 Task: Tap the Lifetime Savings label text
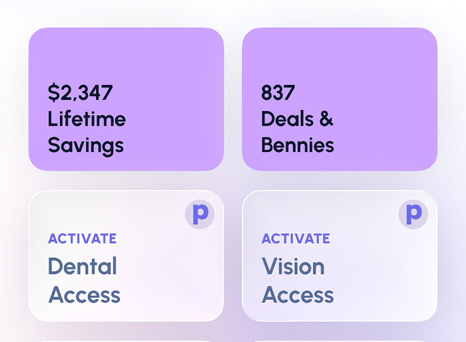[87, 132]
